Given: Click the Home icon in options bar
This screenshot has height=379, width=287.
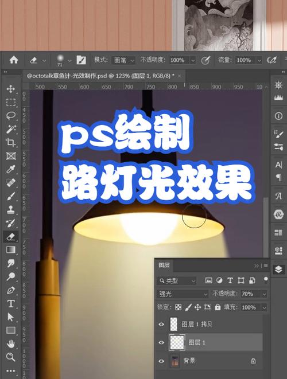Looking at the screenshot, I should (14, 60).
